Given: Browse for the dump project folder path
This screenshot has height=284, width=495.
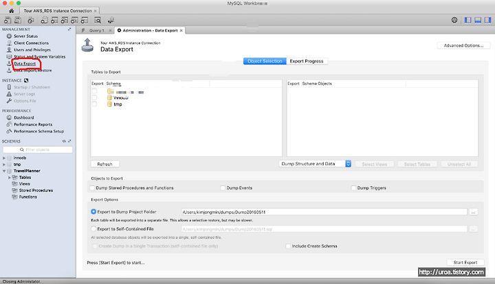Looking at the screenshot, I should (473, 212).
